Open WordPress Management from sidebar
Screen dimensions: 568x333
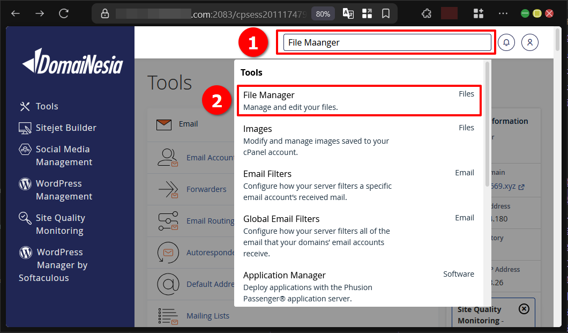65,190
